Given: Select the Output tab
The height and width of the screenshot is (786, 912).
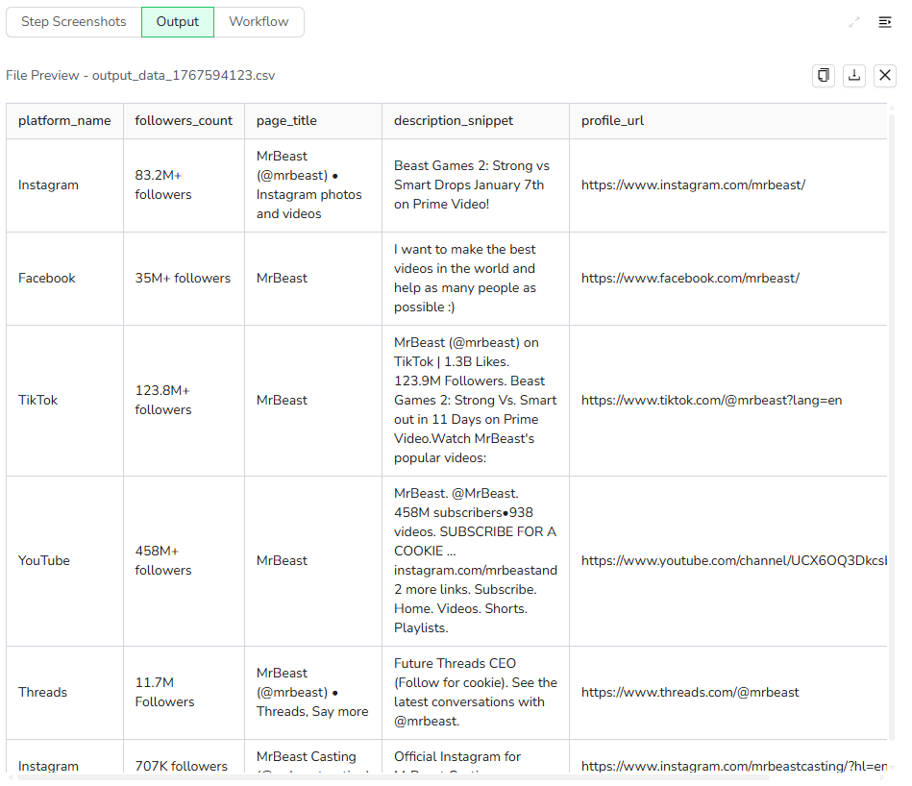Looking at the screenshot, I should (177, 21).
